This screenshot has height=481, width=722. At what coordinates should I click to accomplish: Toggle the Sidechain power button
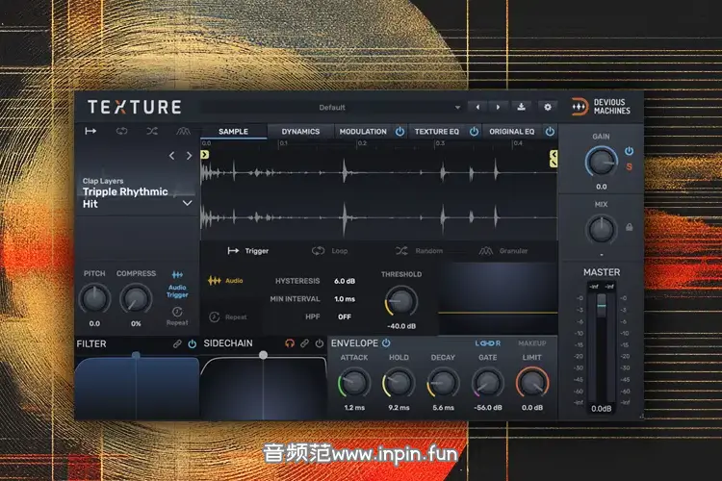(319, 343)
